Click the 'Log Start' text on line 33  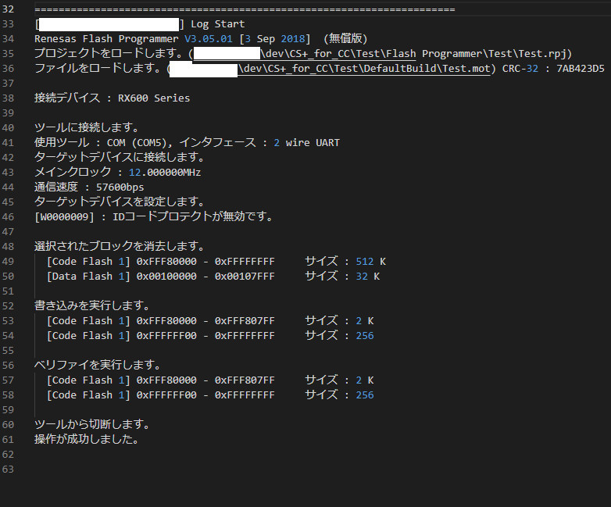(x=217, y=24)
